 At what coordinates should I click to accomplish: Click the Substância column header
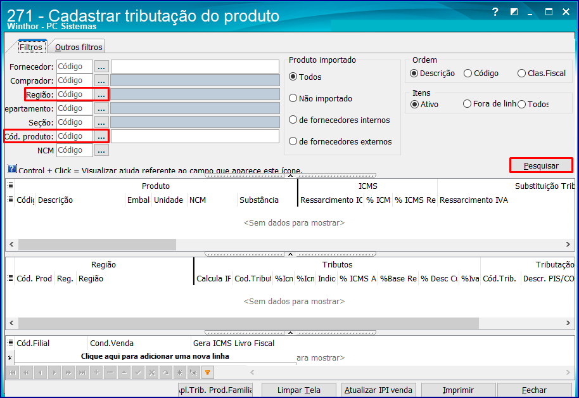coord(267,200)
